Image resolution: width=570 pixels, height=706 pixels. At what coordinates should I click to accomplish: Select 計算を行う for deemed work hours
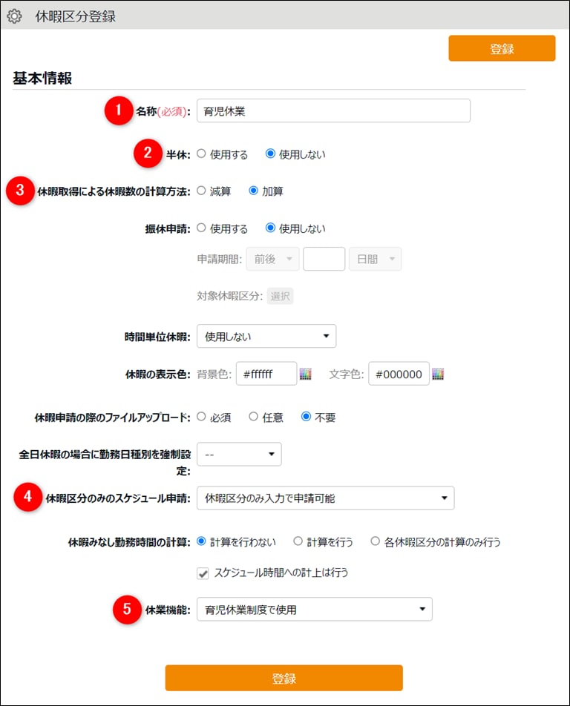pos(298,541)
